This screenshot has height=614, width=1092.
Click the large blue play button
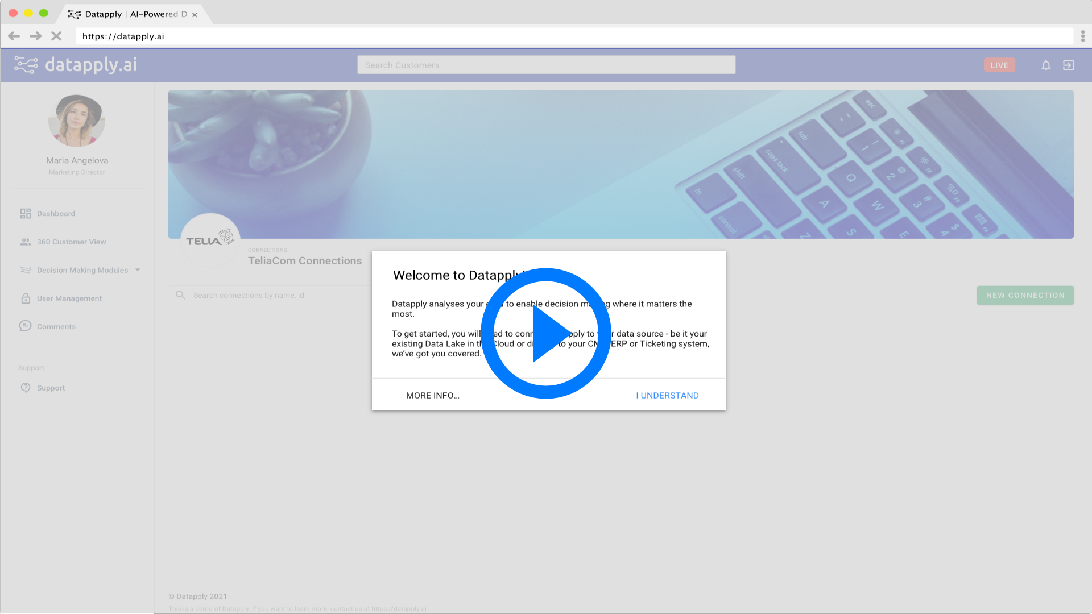(x=545, y=333)
